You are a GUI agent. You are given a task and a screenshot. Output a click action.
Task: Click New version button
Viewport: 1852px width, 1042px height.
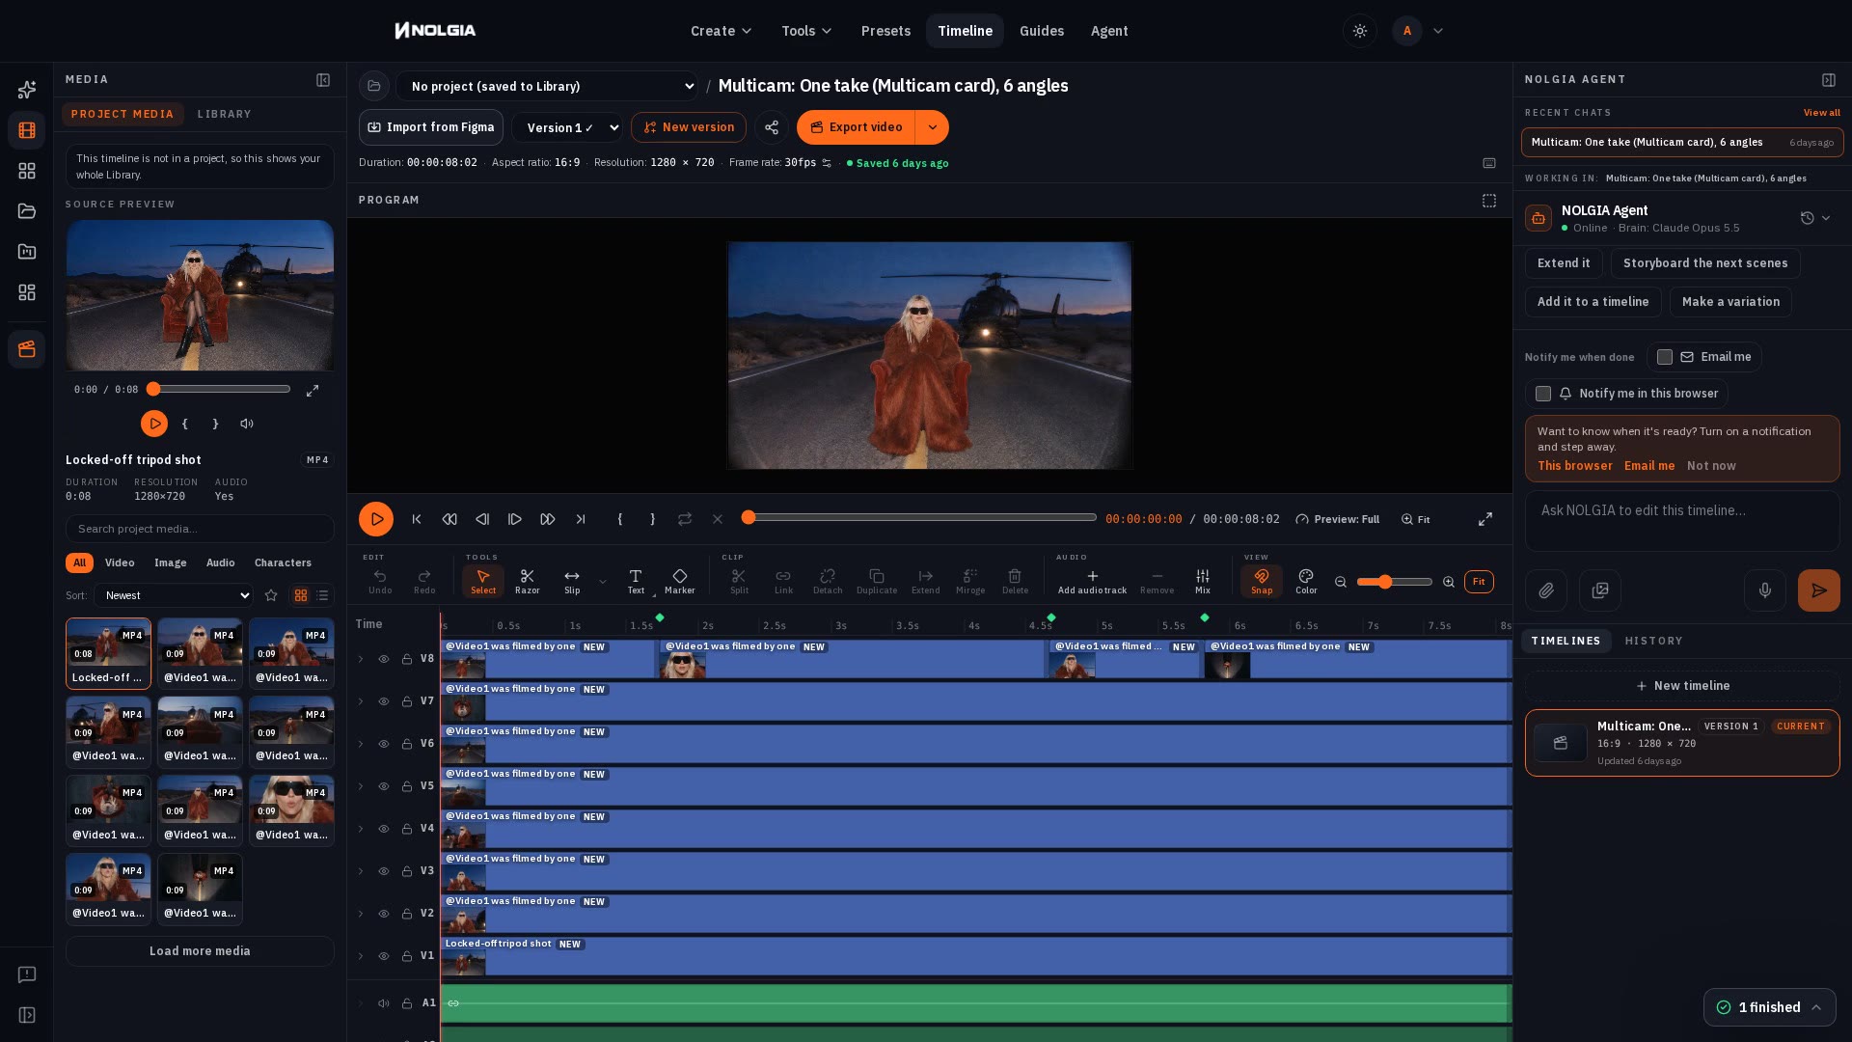pos(689,127)
